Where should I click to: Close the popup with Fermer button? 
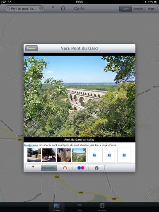[31, 48]
